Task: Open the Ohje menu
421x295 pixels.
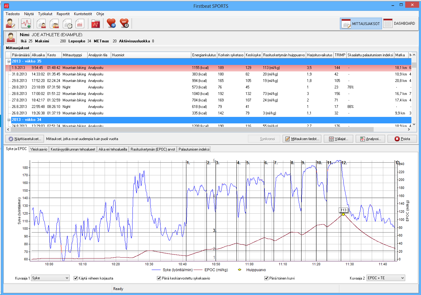Action: coord(100,14)
